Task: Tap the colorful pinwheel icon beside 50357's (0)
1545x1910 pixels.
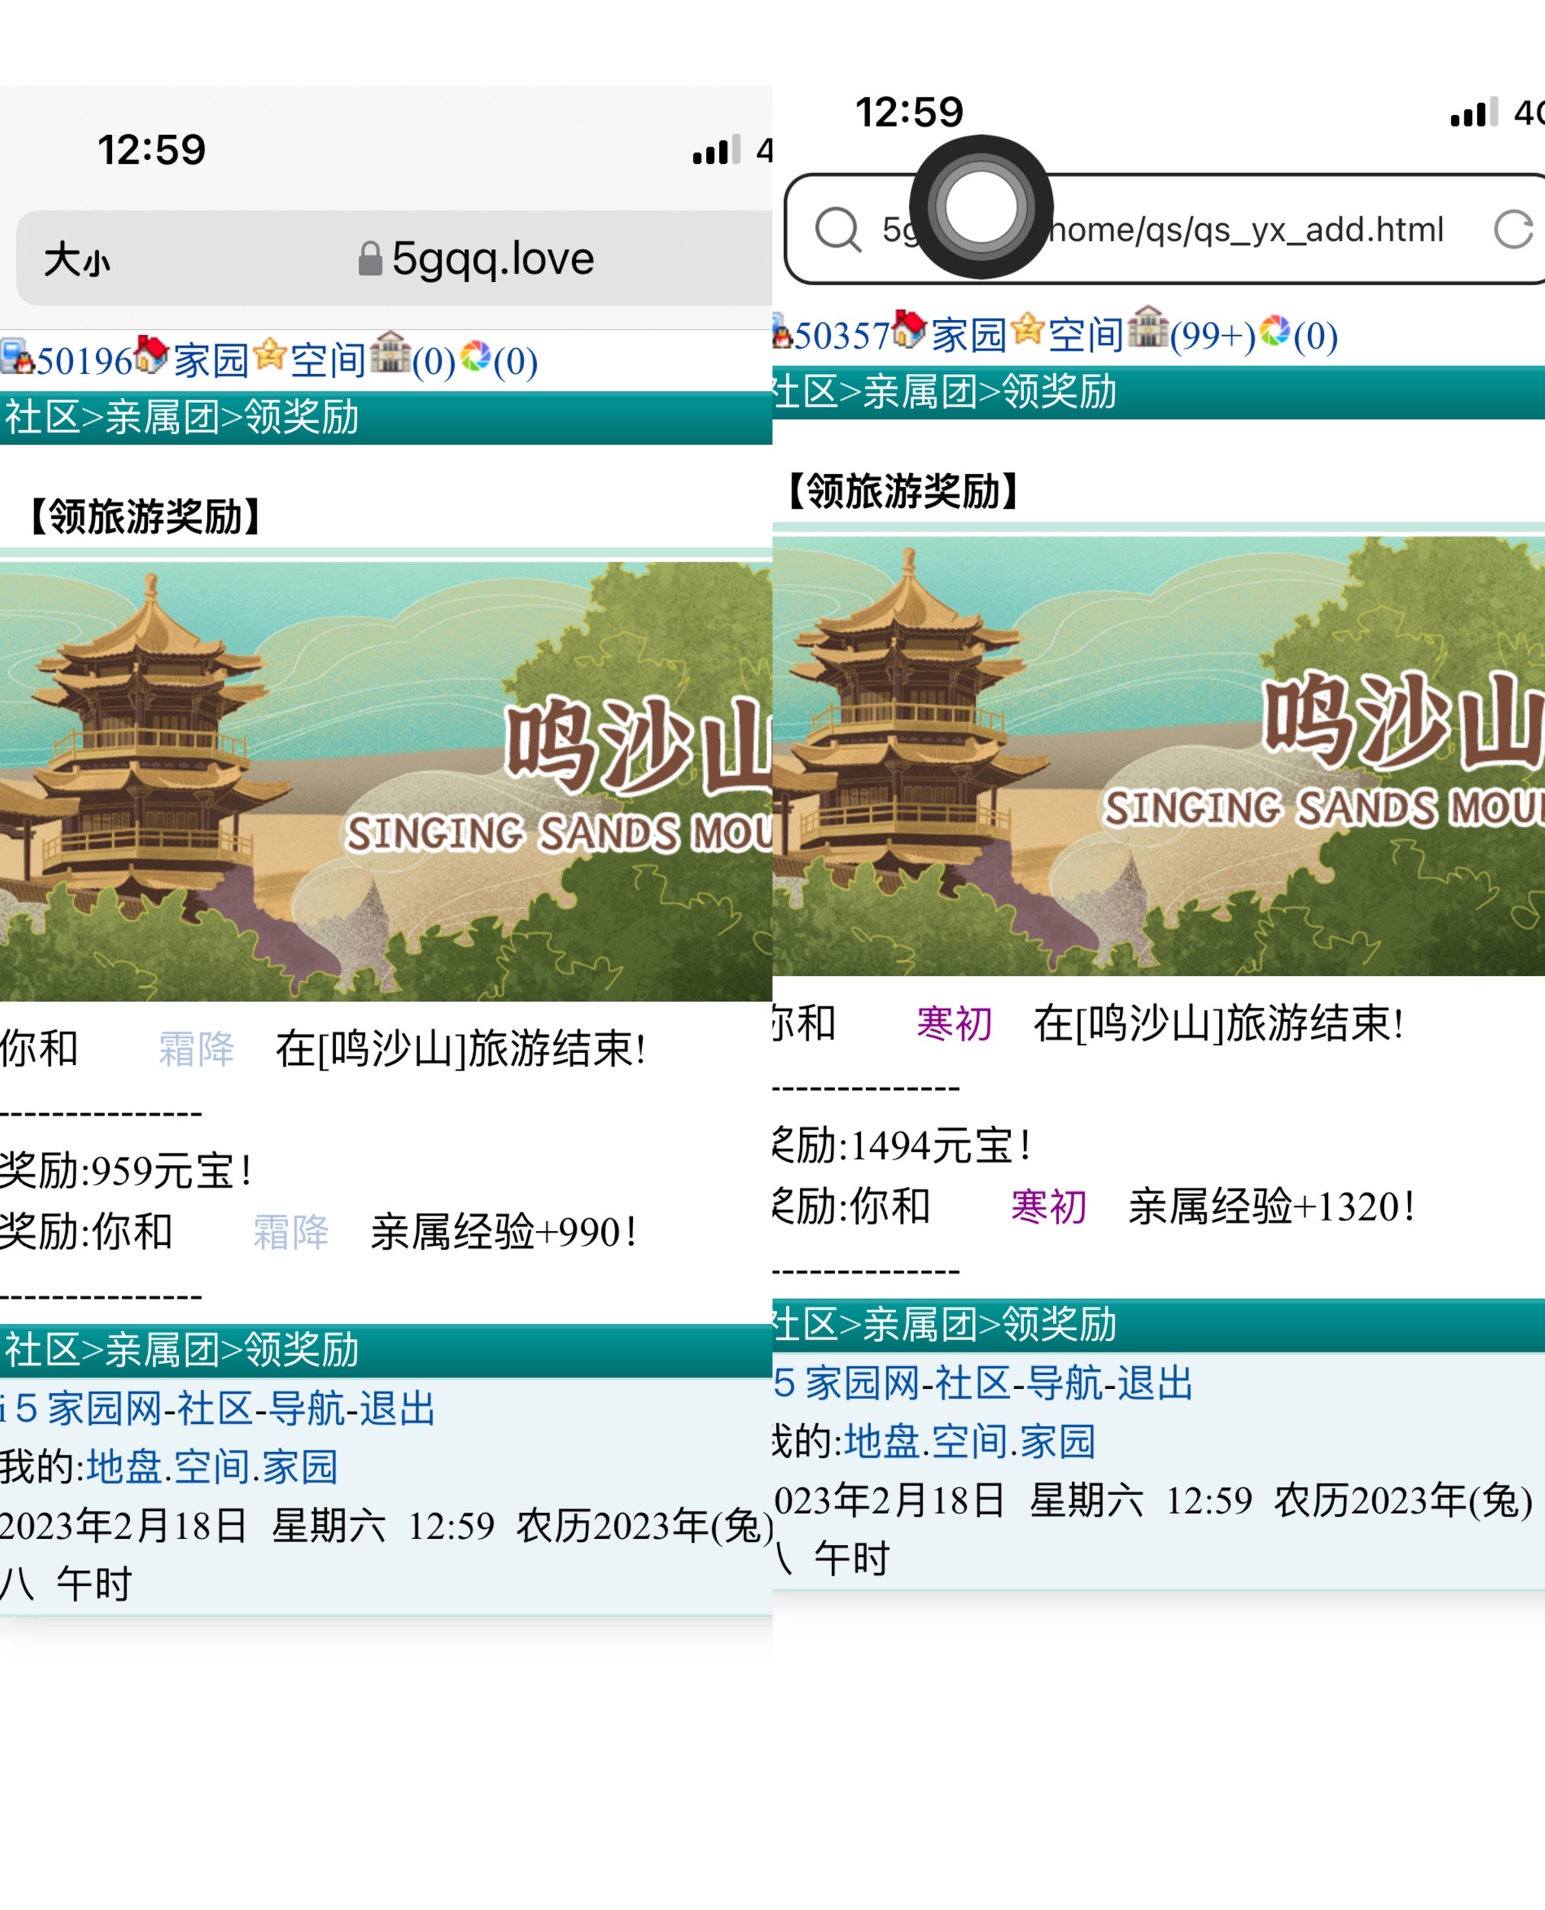Action: click(x=1275, y=329)
